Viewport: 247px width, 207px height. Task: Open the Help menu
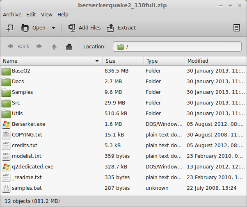point(63,15)
